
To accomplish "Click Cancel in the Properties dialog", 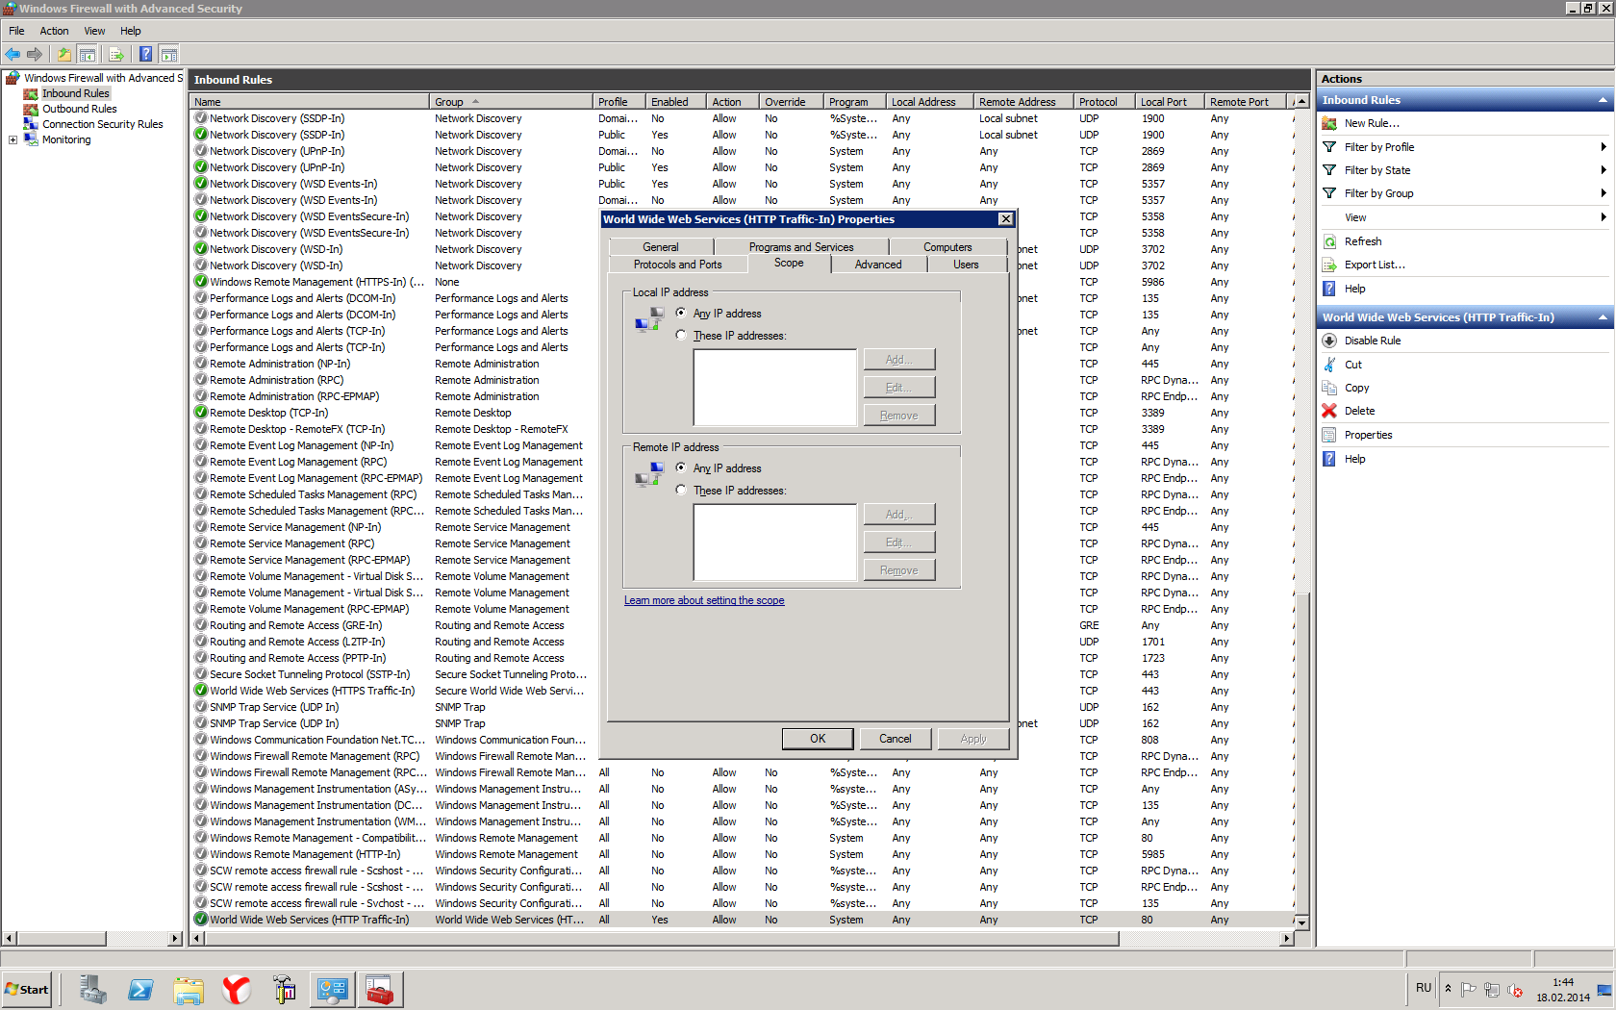I will click(x=896, y=739).
